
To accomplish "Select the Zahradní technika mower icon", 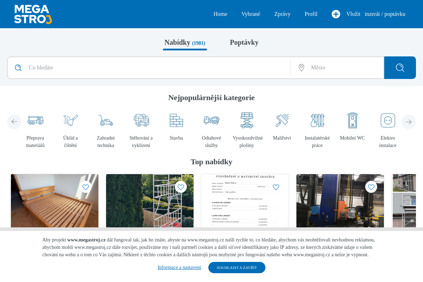I will click(106, 120).
